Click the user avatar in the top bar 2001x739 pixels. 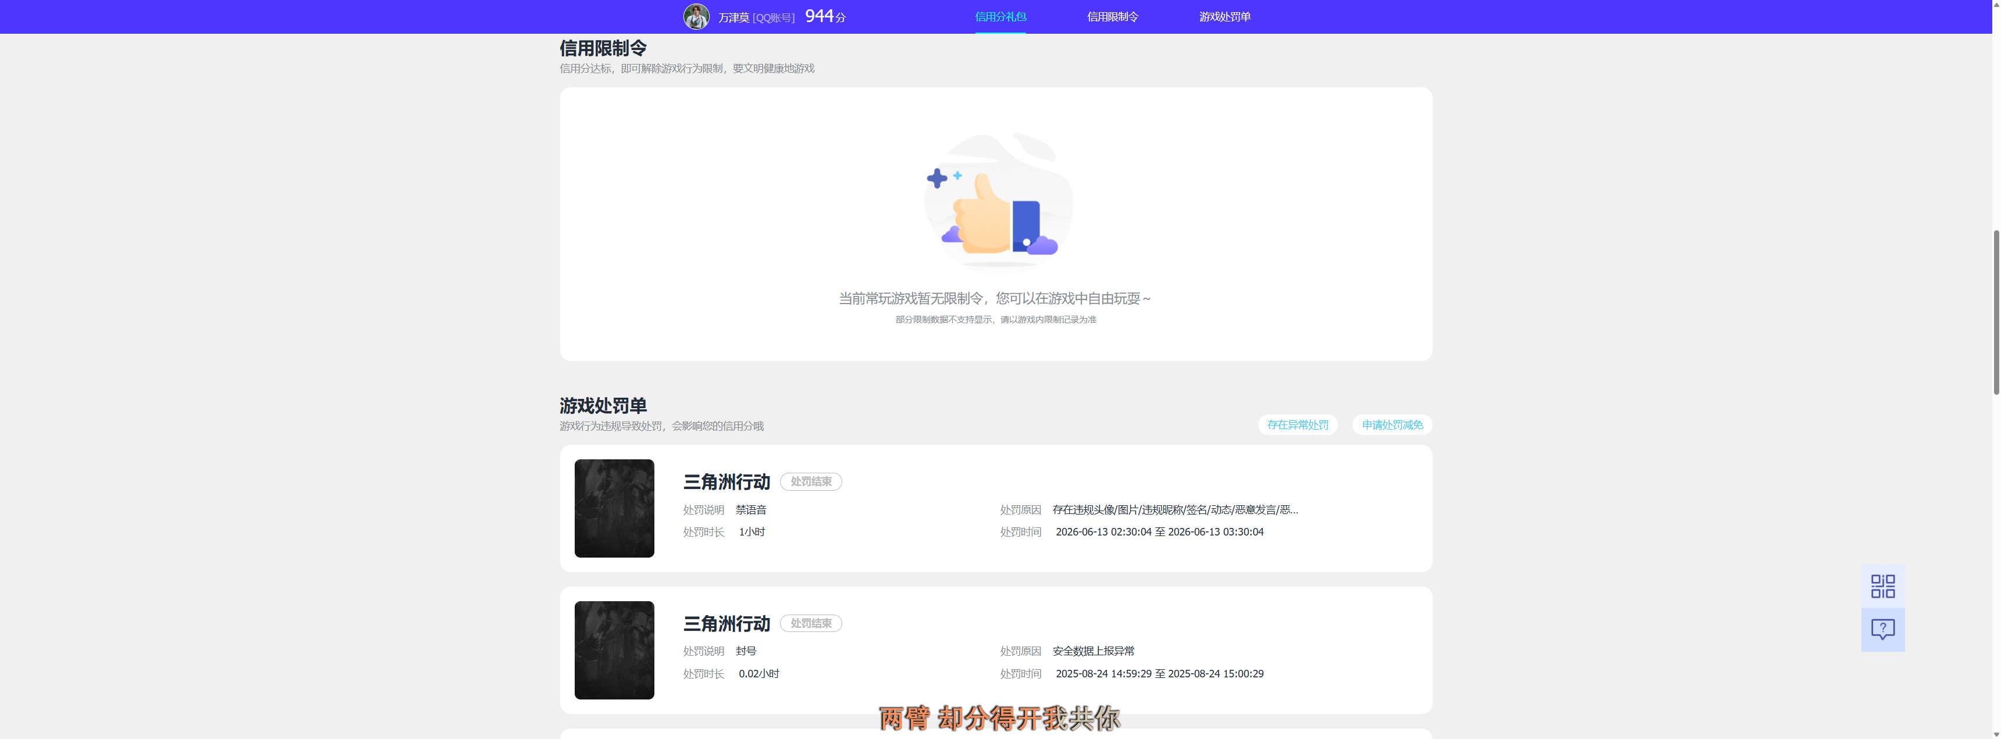pos(696,16)
